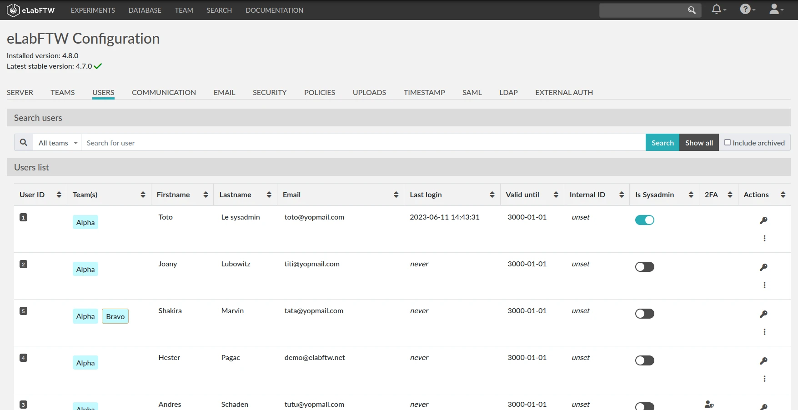Open the All teams dropdown

[x=57, y=143]
